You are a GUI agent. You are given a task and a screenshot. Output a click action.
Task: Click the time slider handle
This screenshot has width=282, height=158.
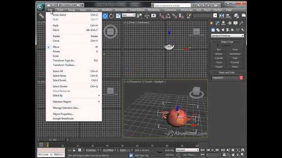(x=53, y=140)
